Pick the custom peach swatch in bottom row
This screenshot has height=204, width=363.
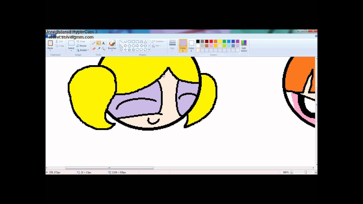pyautogui.click(x=198, y=50)
